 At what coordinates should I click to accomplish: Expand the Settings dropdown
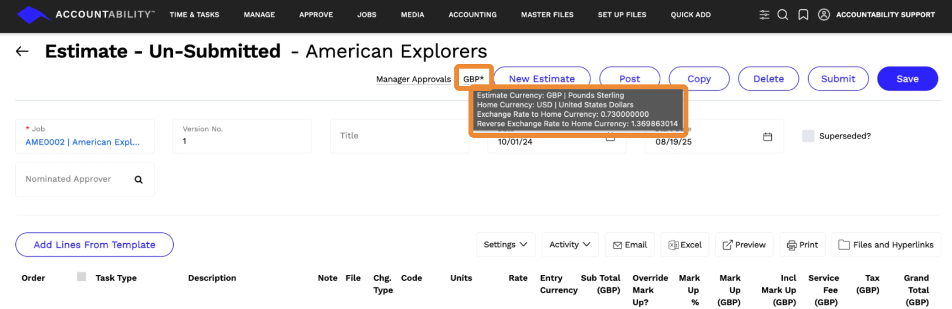click(505, 245)
